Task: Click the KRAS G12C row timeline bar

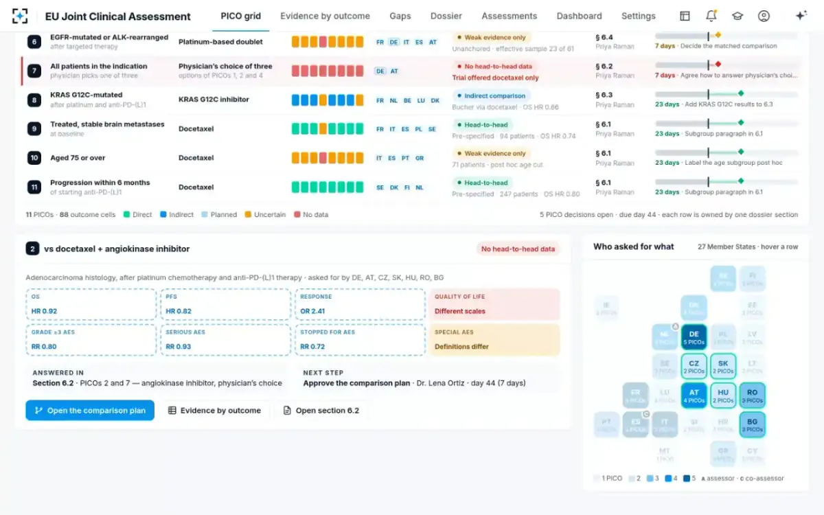Action: coord(726,94)
